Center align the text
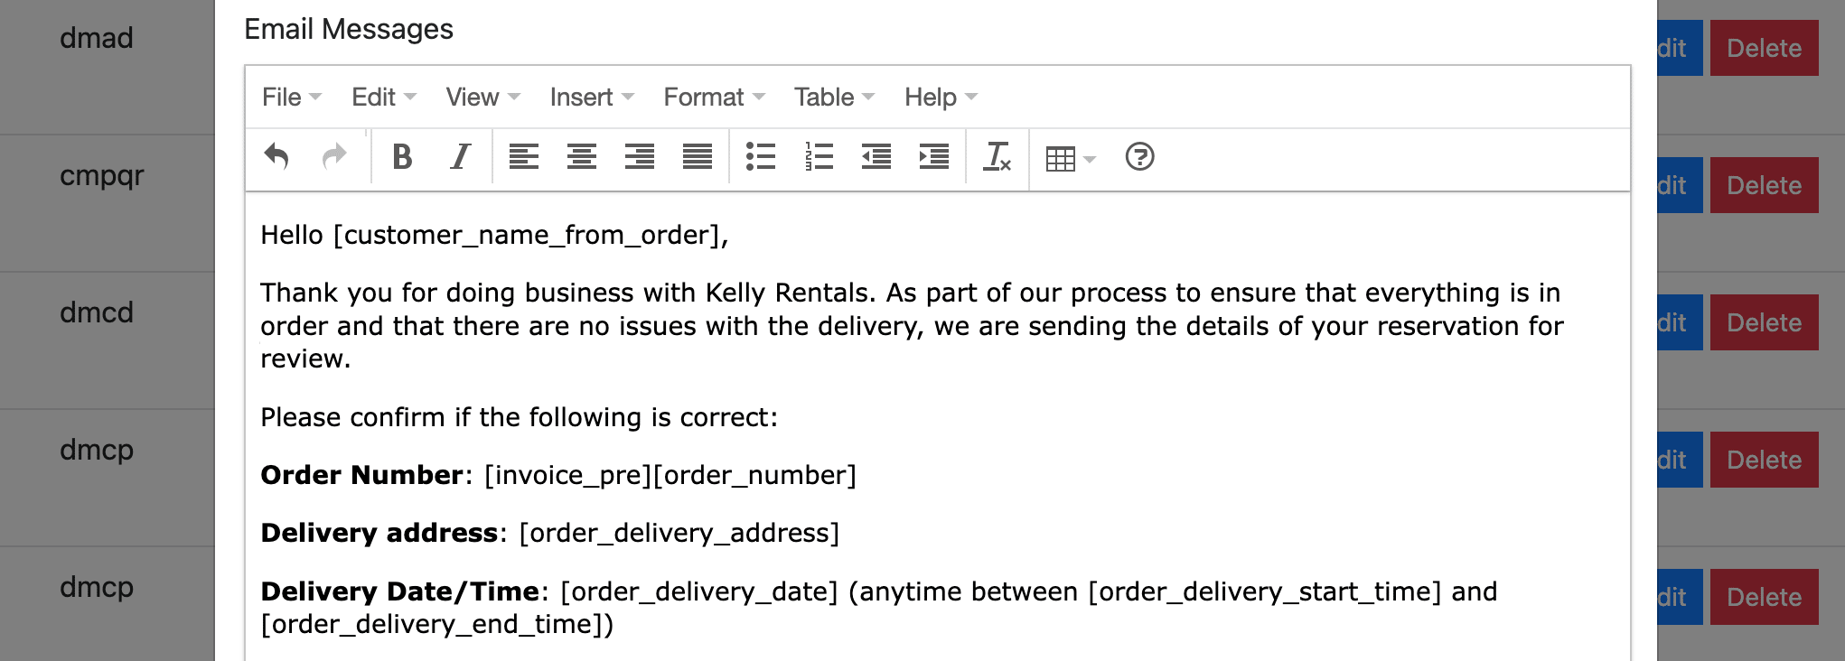This screenshot has width=1845, height=661. click(582, 157)
